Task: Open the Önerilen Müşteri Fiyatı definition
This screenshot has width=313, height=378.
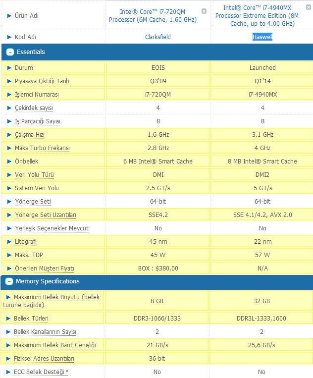Action: pos(45,269)
